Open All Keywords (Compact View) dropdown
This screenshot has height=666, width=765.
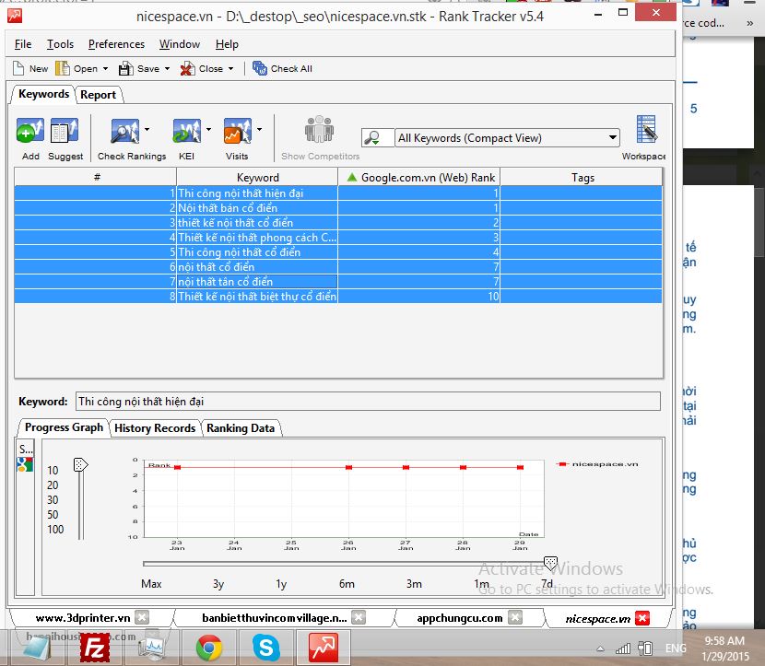[x=507, y=138]
